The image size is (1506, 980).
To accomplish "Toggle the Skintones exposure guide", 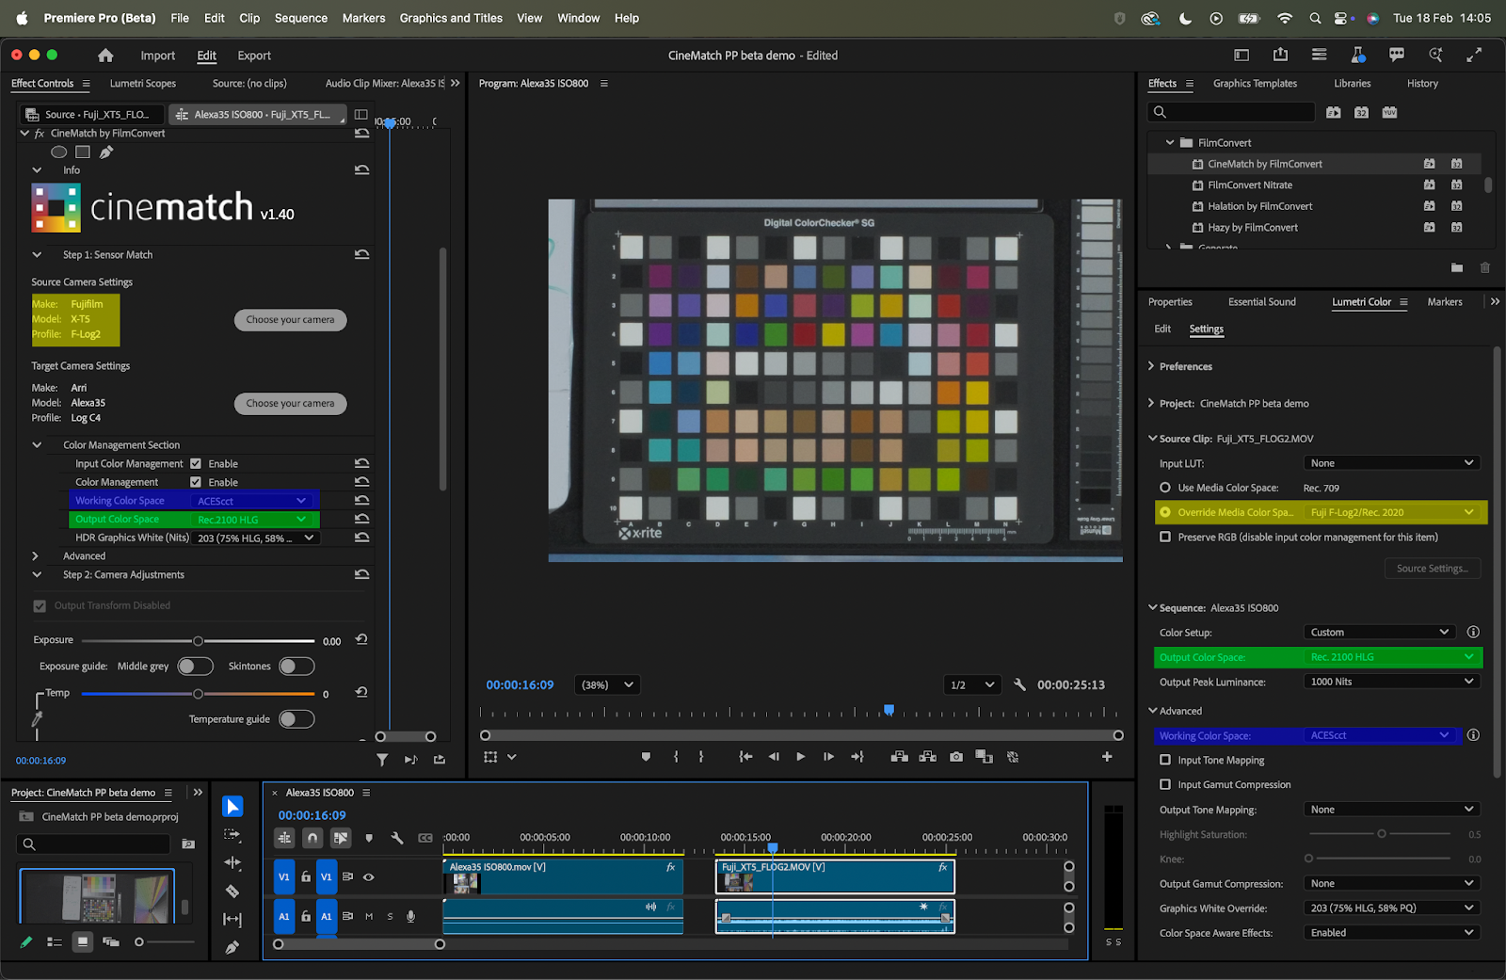I will [x=296, y=667].
